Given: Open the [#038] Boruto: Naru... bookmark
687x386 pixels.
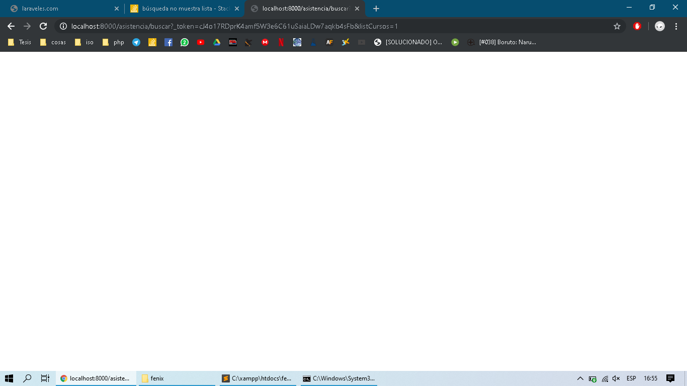Looking at the screenshot, I should pos(501,42).
